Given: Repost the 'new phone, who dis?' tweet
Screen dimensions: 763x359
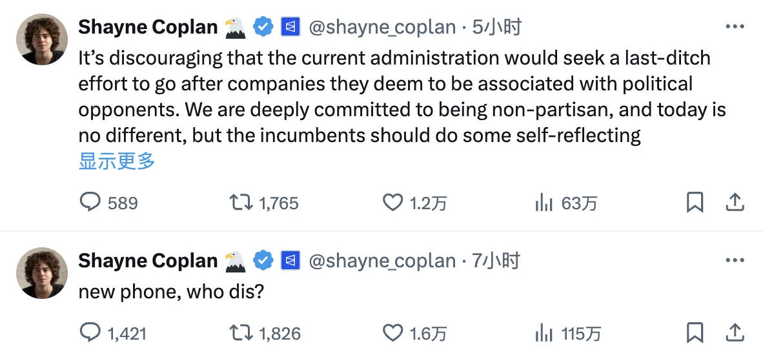Looking at the screenshot, I should coord(241,333).
